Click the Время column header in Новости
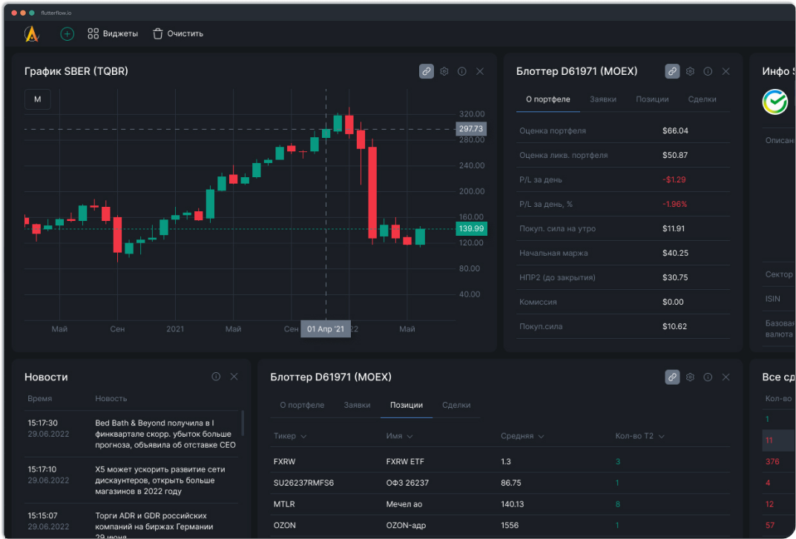796x539 pixels. [39, 399]
